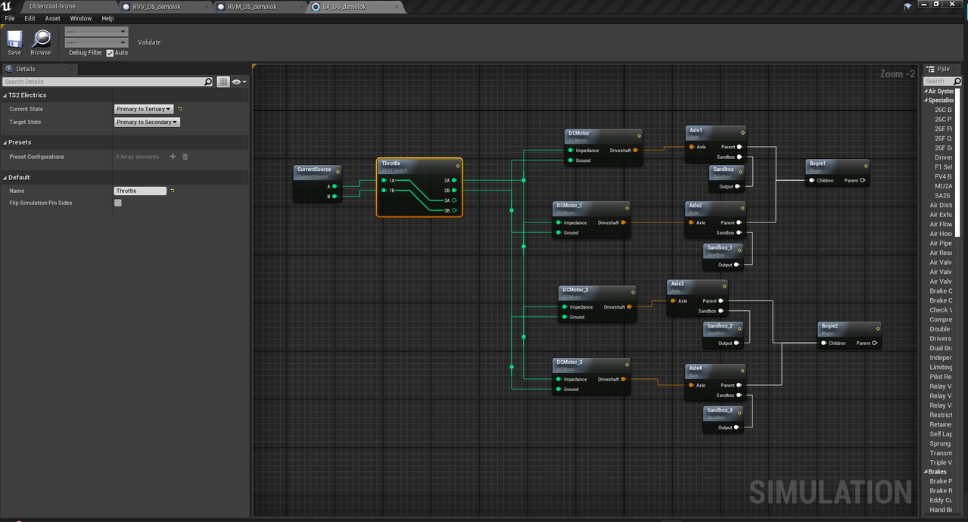The width and height of the screenshot is (968, 522).
Task: Click the property matrix grid icon
Action: click(223, 82)
